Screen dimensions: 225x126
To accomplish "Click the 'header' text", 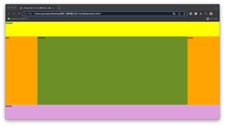I will click(x=9, y=23).
